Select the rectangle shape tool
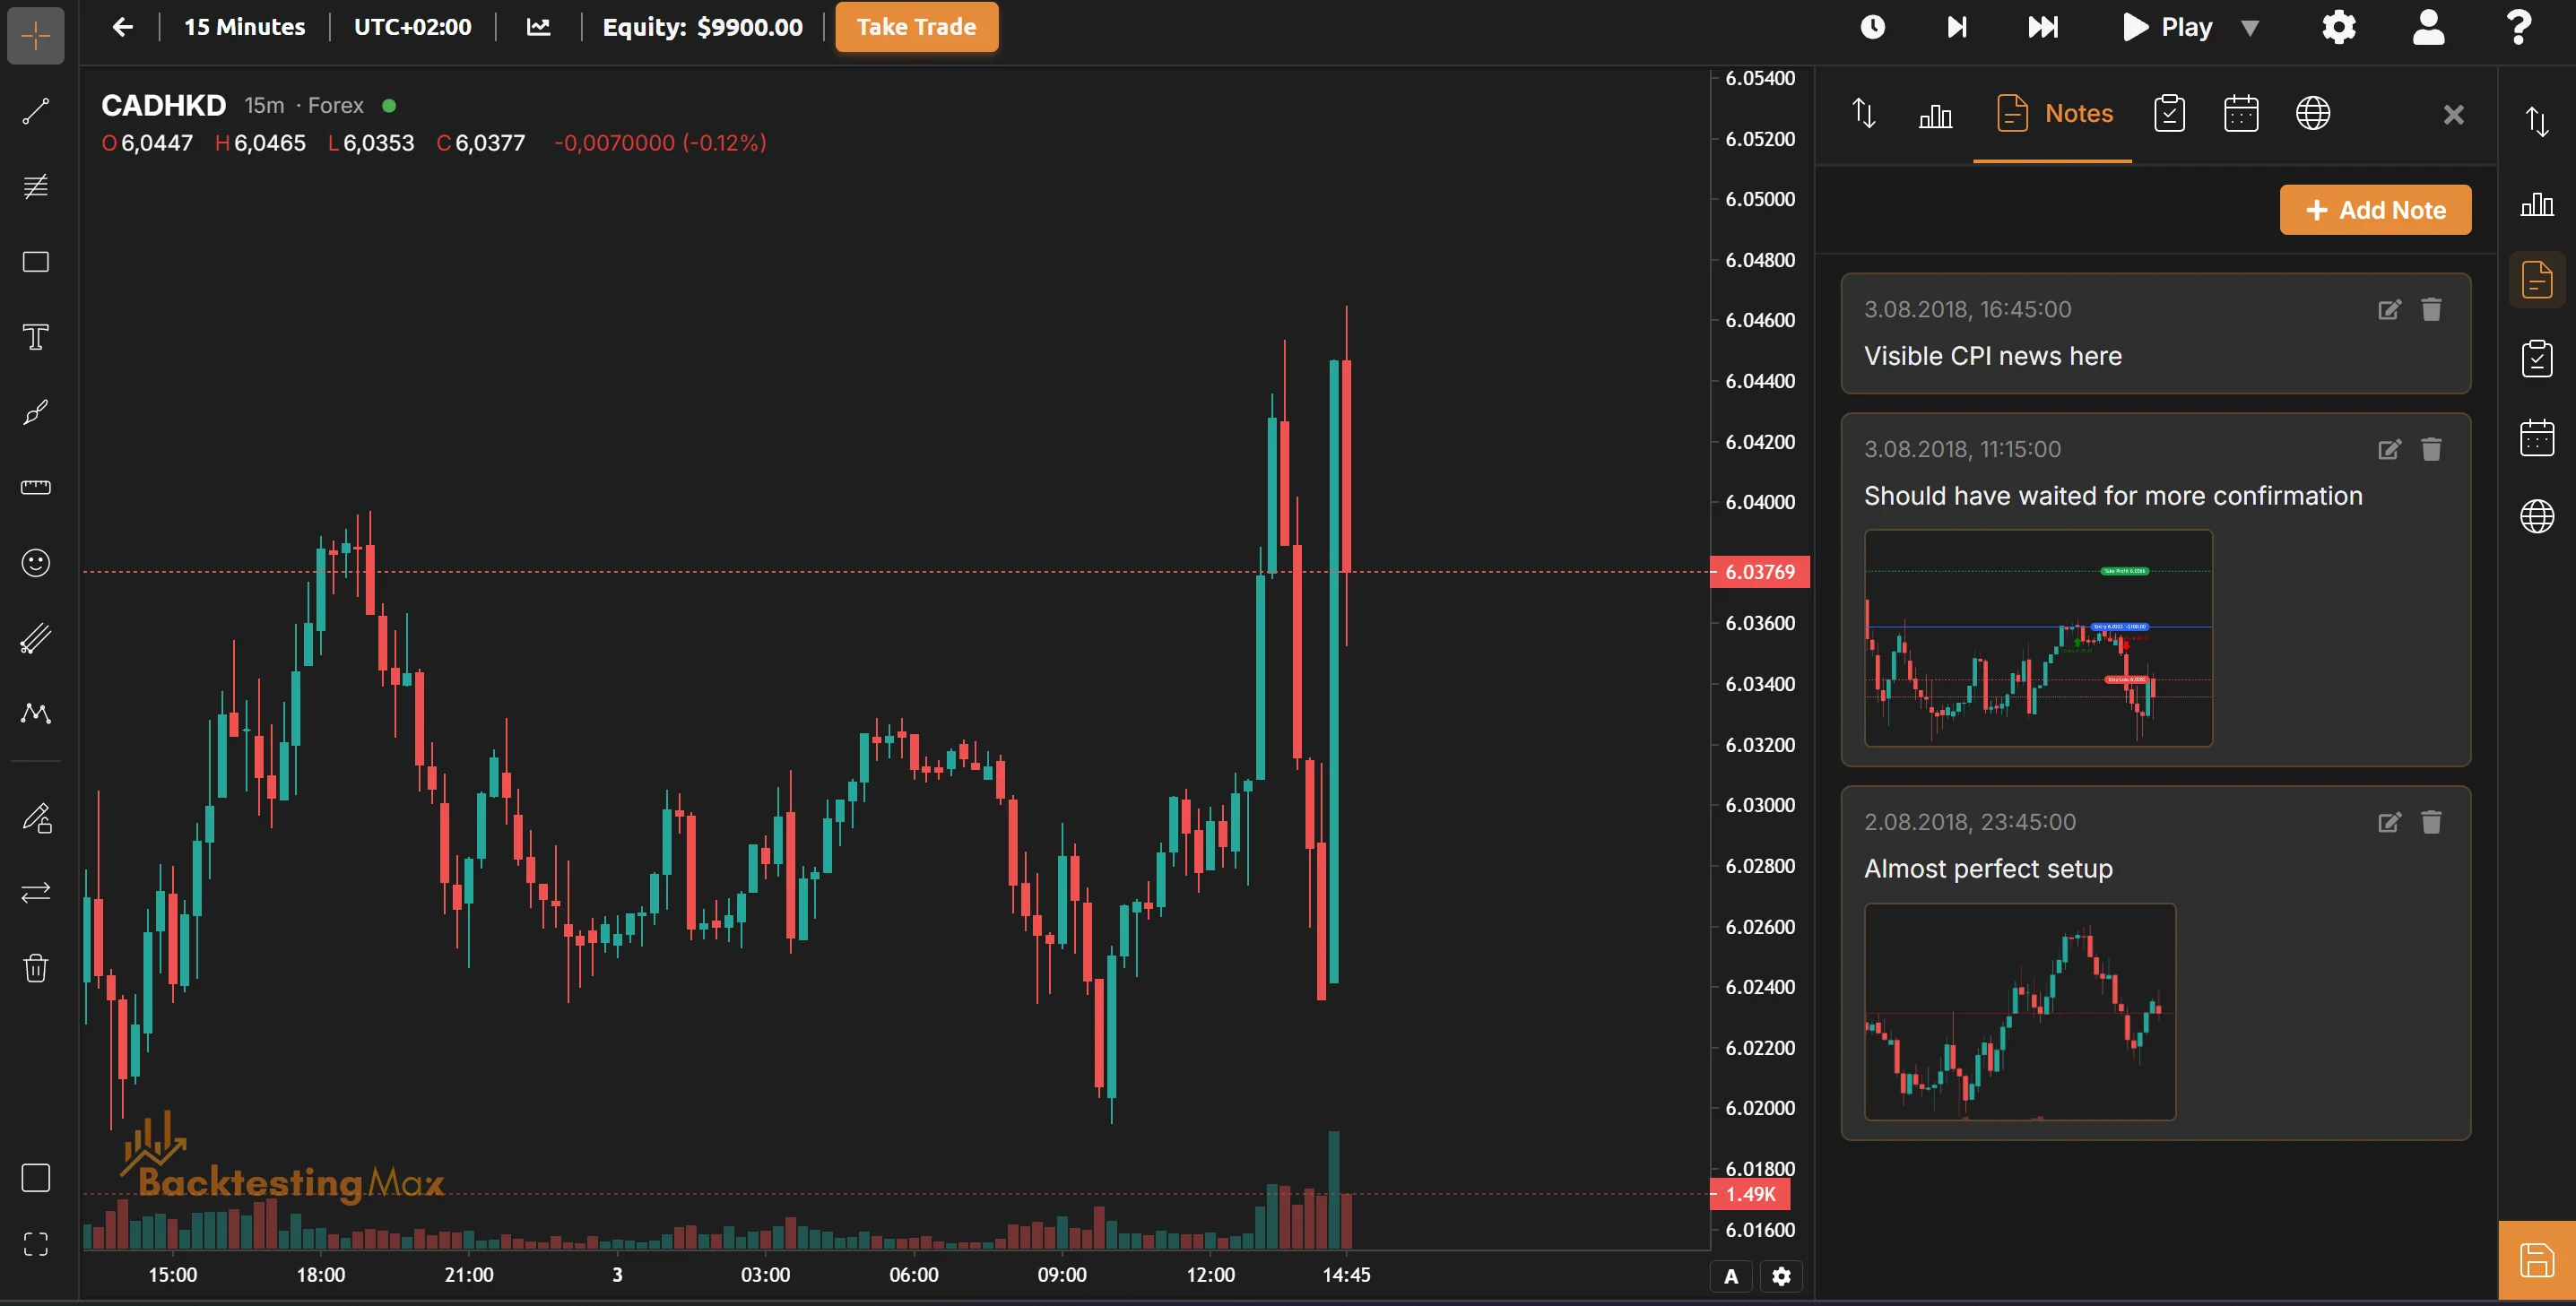 point(36,262)
